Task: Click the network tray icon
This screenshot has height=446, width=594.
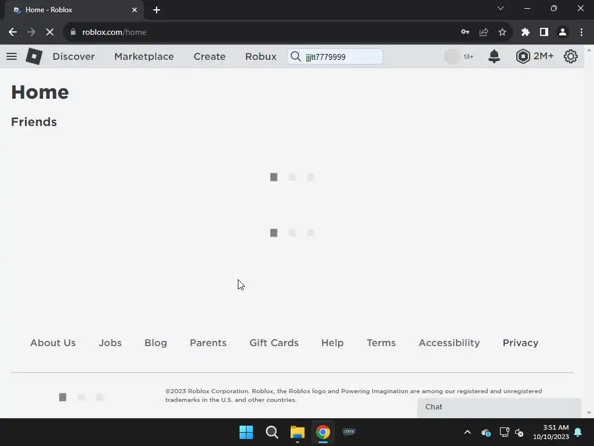Action: [x=504, y=432]
